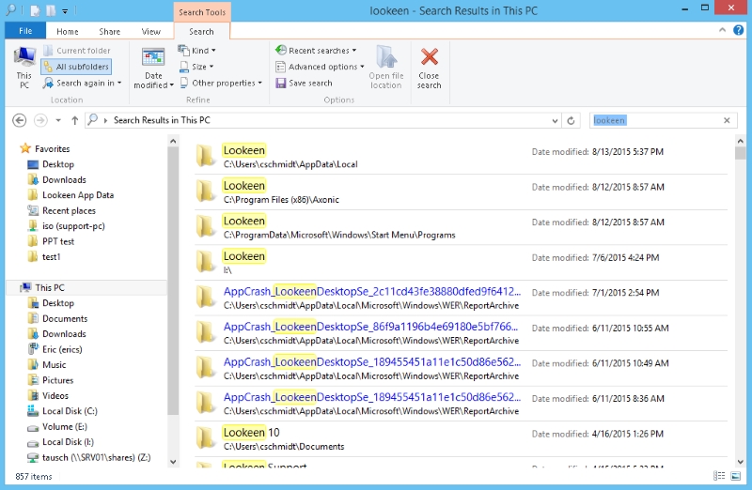Toggle the All subfolders search option

[x=76, y=67]
